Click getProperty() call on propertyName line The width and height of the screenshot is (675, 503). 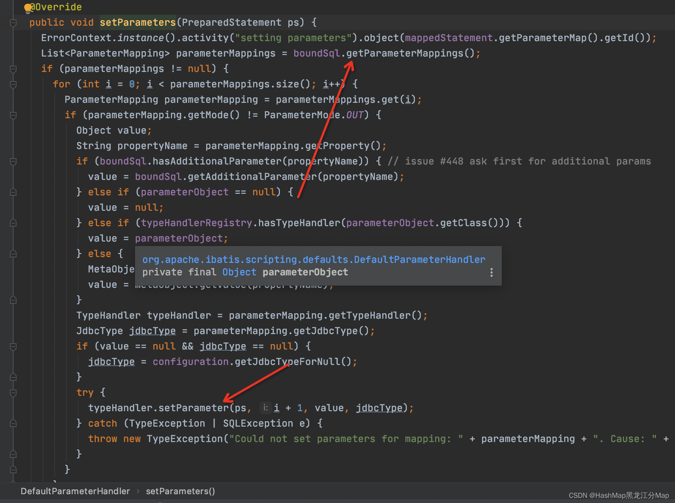coord(343,146)
